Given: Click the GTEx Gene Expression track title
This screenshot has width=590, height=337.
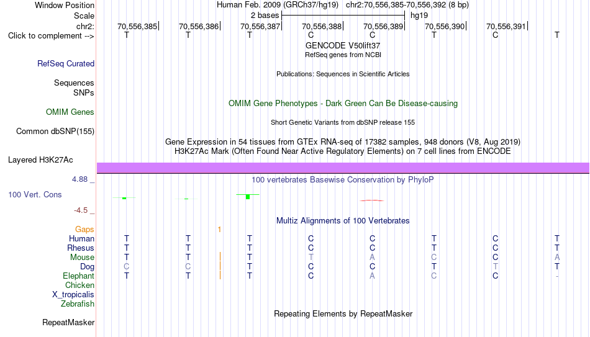Looking at the screenshot, I should point(343,142).
